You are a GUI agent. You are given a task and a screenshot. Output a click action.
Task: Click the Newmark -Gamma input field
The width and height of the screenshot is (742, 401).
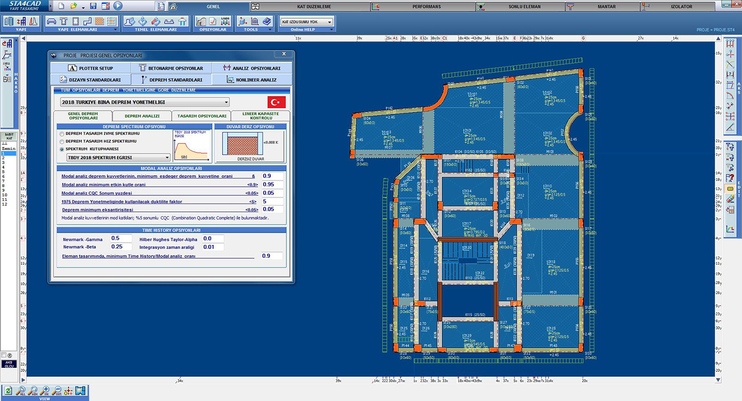[x=122, y=238]
